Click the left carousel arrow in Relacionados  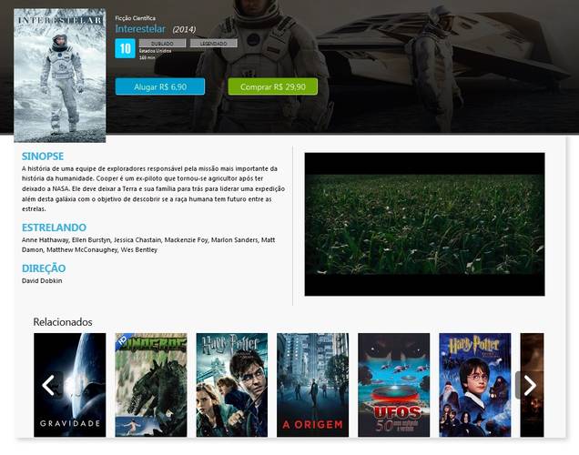pos(50,385)
